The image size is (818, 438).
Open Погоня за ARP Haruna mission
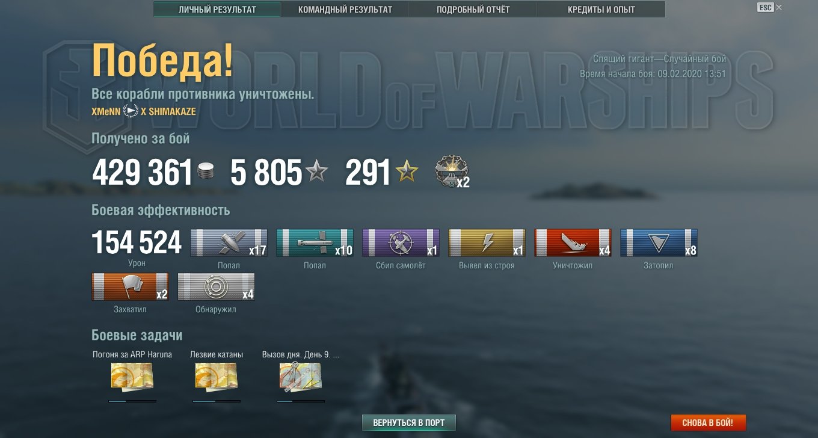[132, 375]
